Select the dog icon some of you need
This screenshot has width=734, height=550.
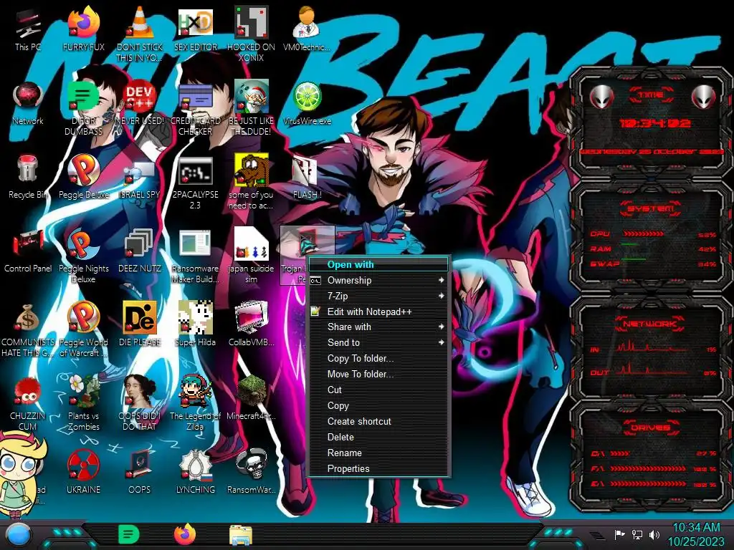click(x=251, y=183)
